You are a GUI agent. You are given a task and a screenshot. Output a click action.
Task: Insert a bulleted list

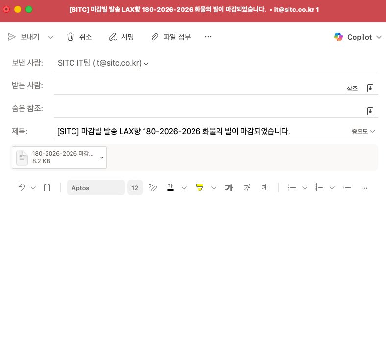point(292,188)
